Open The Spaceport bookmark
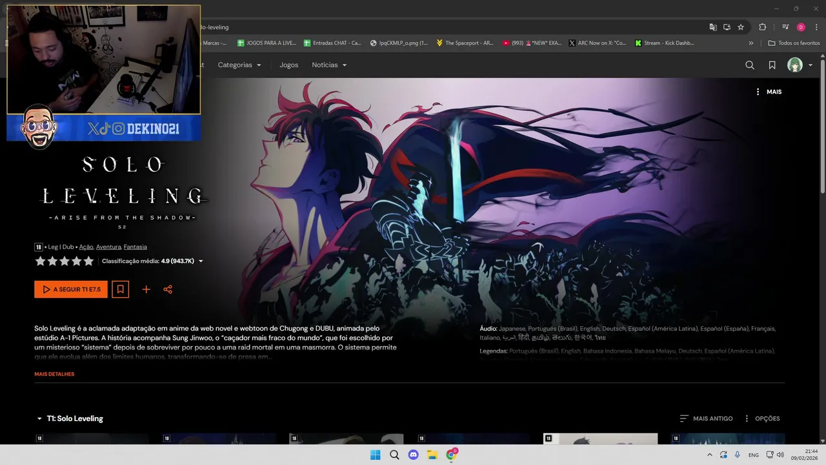The width and height of the screenshot is (826, 465). pos(465,43)
